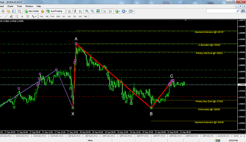Open the chart templates dropdown
Viewport: 246px width, 142px height.
pyautogui.click(x=131, y=11)
